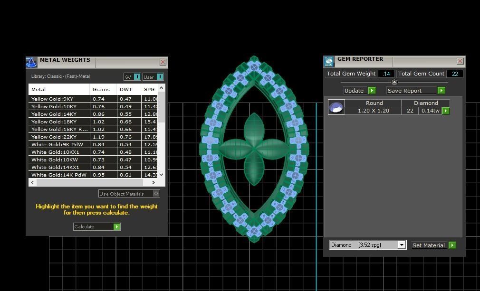Click the DWT column header
The image size is (480, 291).
129,89
